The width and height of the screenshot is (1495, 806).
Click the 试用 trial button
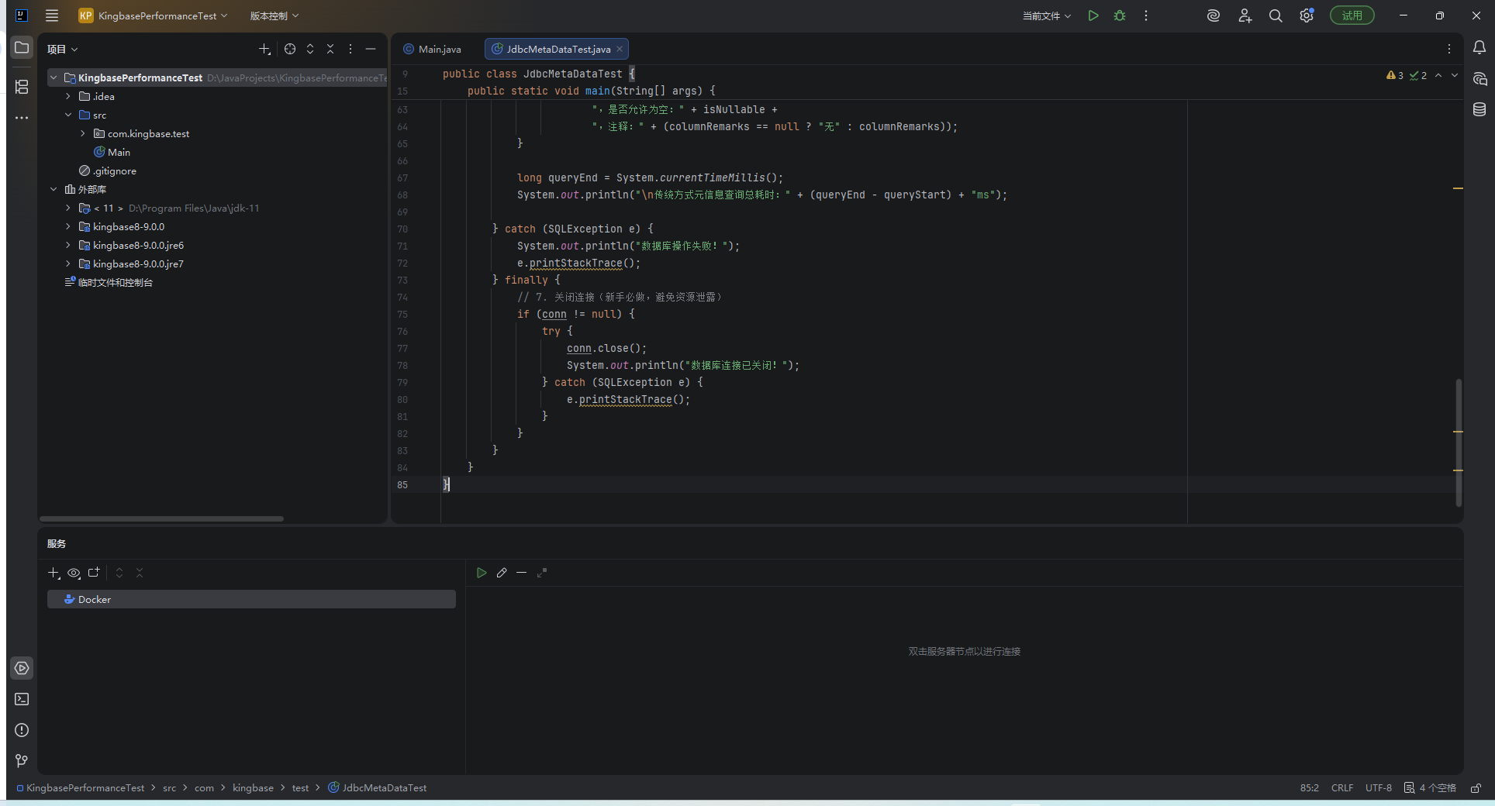coord(1352,15)
